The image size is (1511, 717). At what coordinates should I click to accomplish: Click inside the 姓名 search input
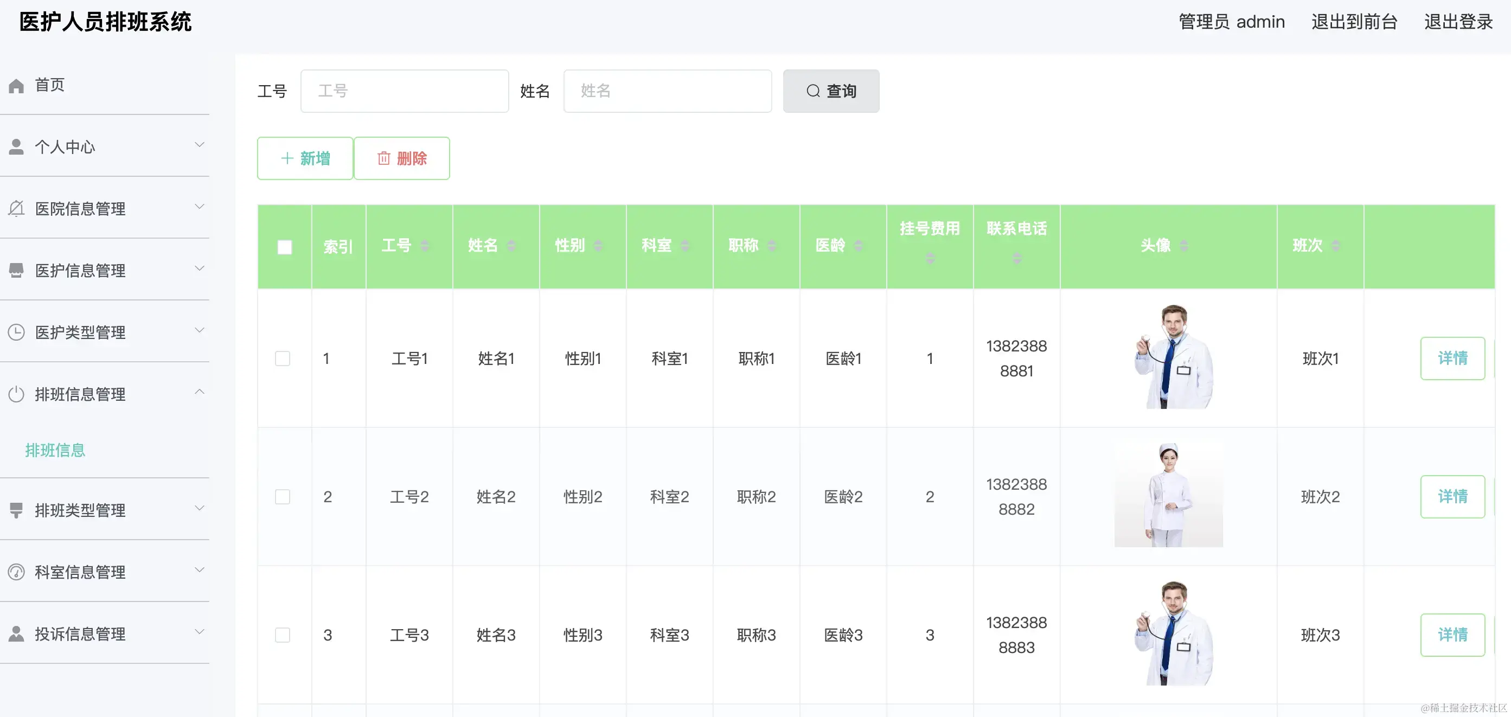(667, 91)
